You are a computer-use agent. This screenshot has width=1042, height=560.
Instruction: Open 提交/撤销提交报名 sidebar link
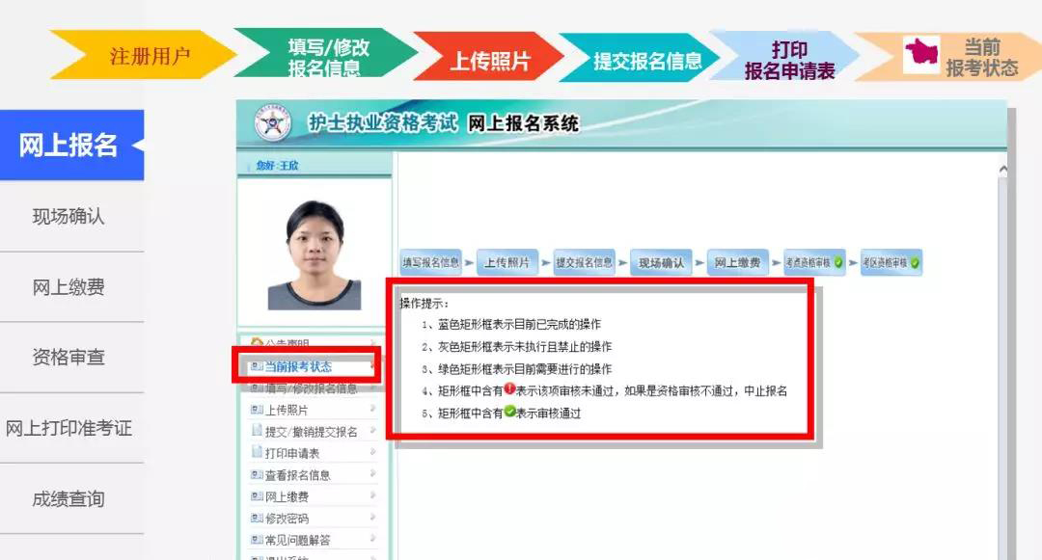tap(311, 431)
